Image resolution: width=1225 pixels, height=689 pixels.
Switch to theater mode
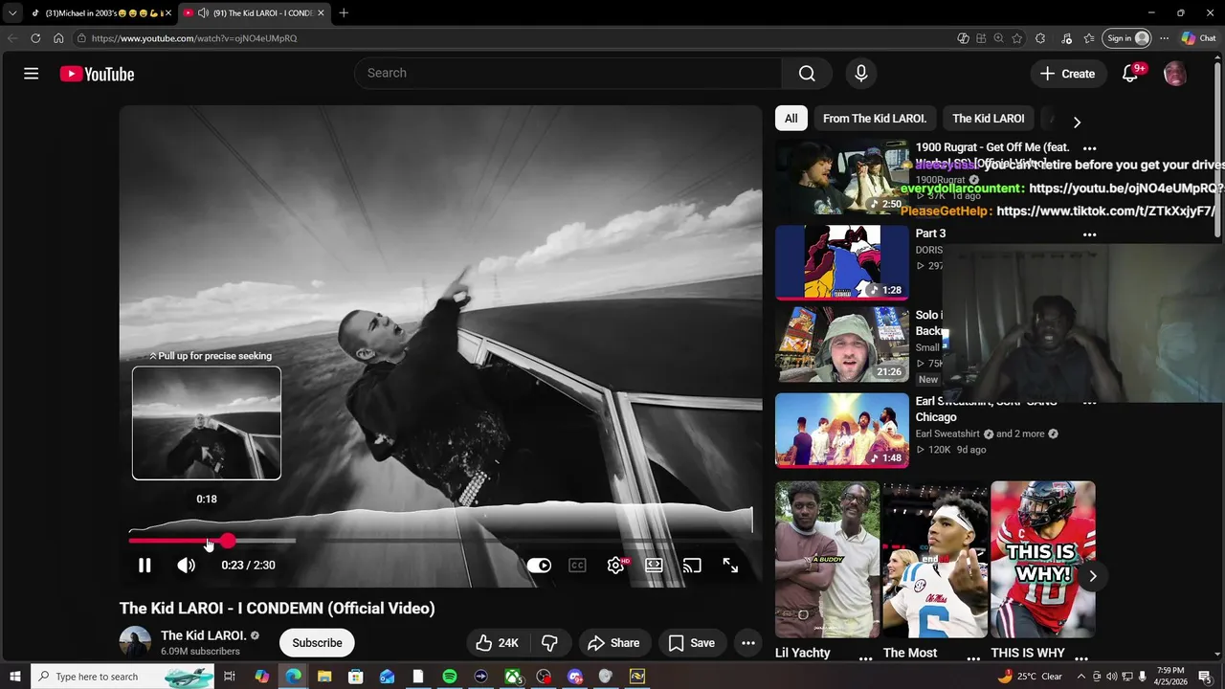[654, 566]
